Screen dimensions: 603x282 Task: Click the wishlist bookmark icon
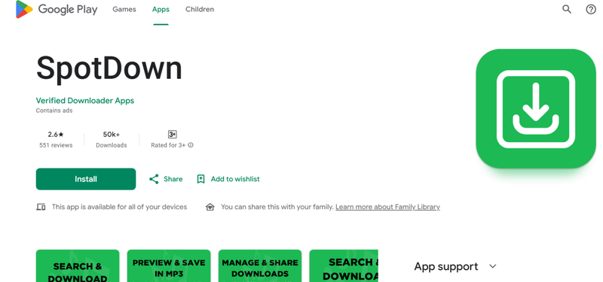tap(200, 179)
